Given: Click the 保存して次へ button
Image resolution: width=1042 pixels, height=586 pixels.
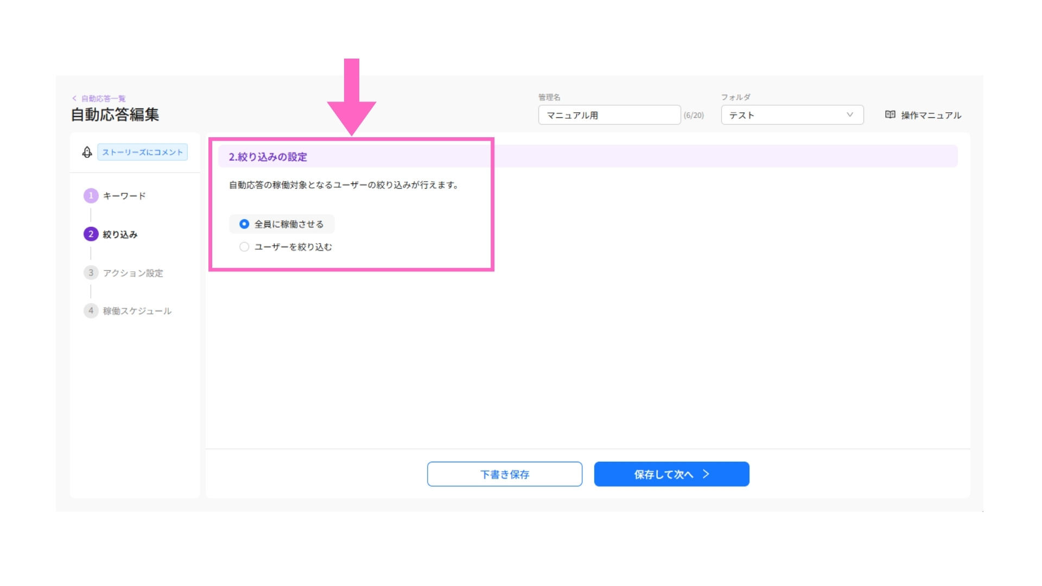Looking at the screenshot, I should coord(672,474).
